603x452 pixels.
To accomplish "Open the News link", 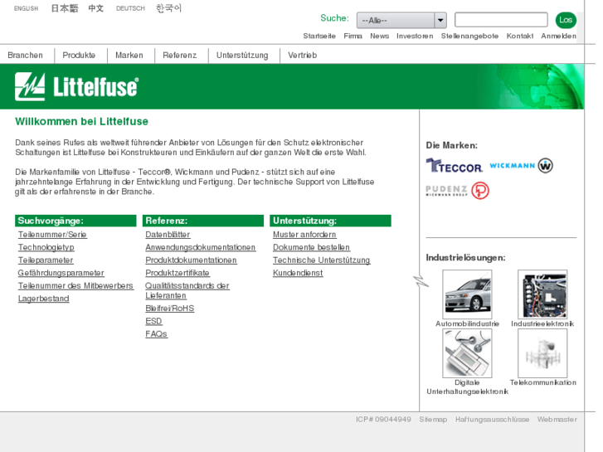I will [x=380, y=36].
